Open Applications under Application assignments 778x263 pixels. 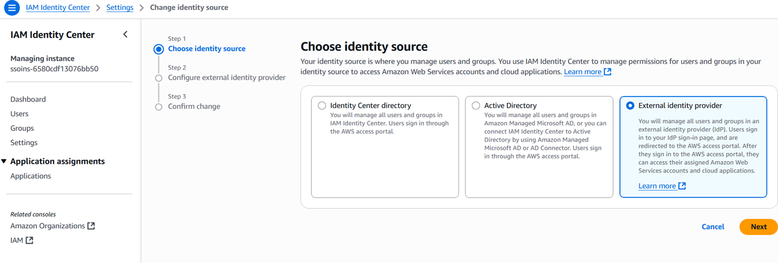[31, 176]
